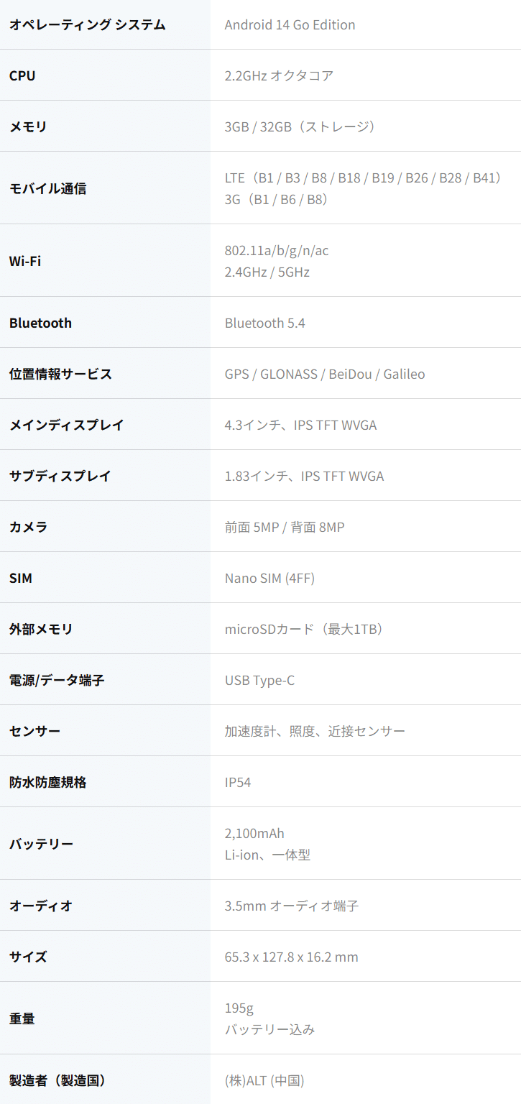Click the メインディスプレイ row label
The height and width of the screenshot is (1104, 521).
pos(67,425)
